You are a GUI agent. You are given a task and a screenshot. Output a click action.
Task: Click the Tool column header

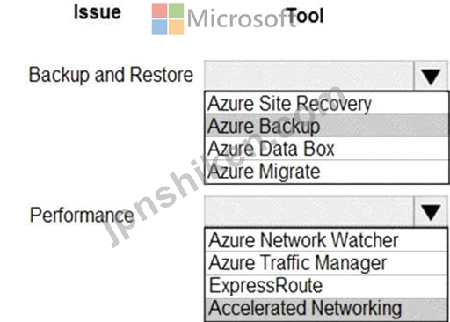pyautogui.click(x=305, y=15)
